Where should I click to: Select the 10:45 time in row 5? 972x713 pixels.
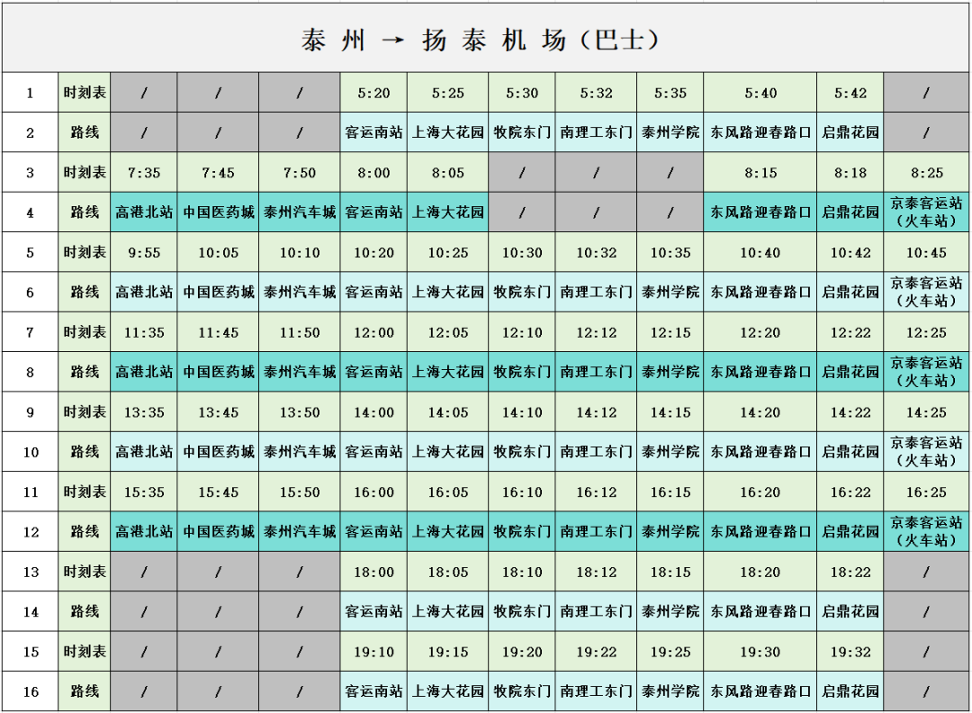(x=925, y=252)
